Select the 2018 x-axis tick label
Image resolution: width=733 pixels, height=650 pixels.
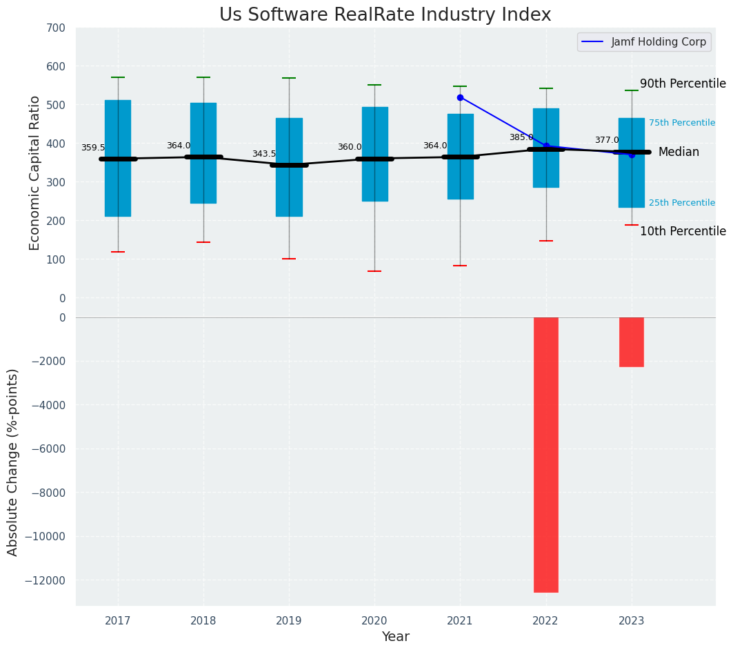[x=203, y=620]
